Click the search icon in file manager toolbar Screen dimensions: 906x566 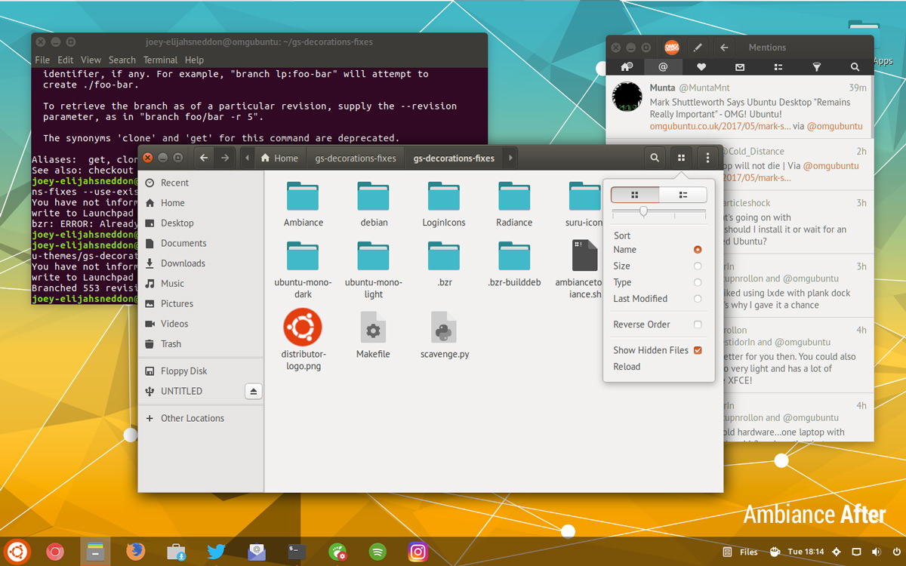655,158
